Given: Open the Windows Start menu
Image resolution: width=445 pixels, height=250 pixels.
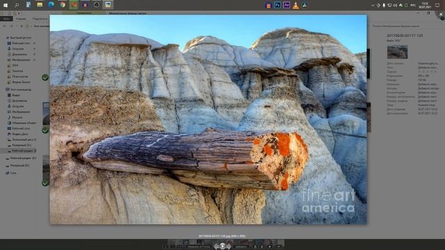Looking at the screenshot, I should point(6,5).
